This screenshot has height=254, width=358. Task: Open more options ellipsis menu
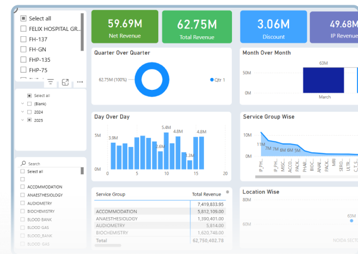click(80, 82)
